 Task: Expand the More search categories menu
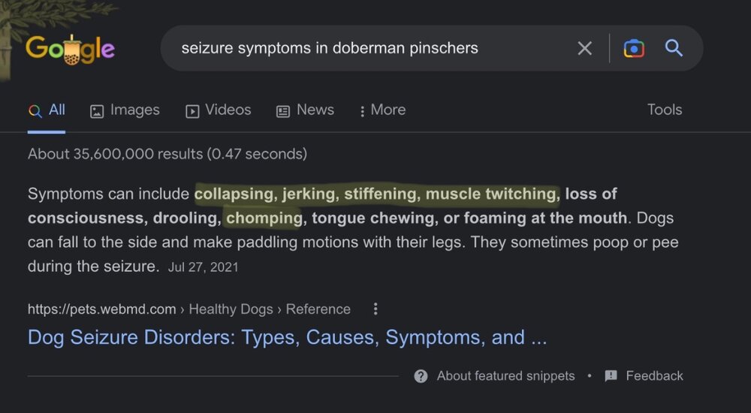(382, 110)
